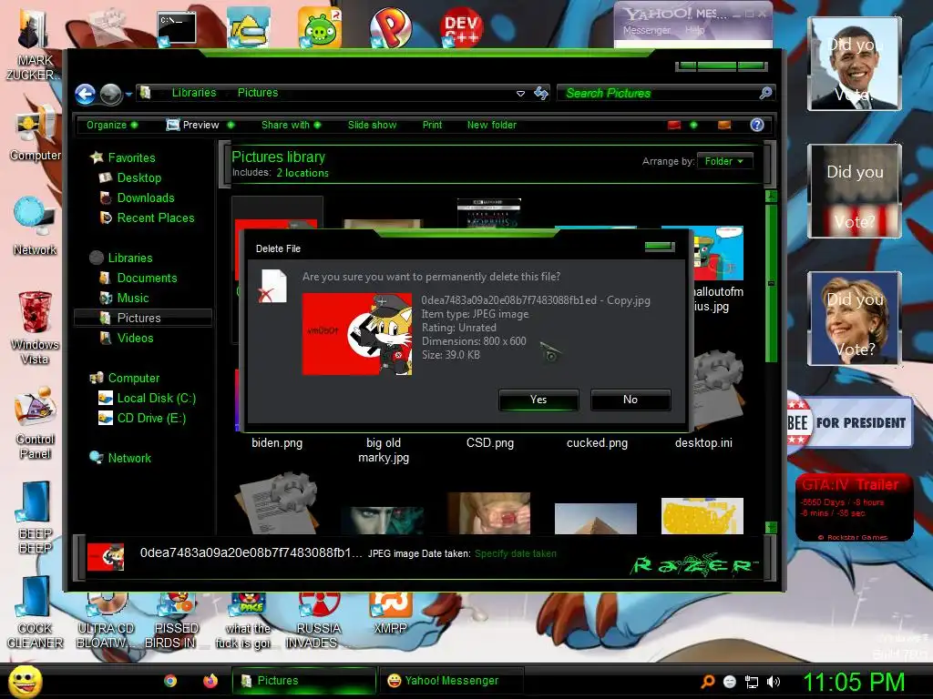Confirm deletion with the Yes button
The height and width of the screenshot is (699, 933).
point(538,400)
